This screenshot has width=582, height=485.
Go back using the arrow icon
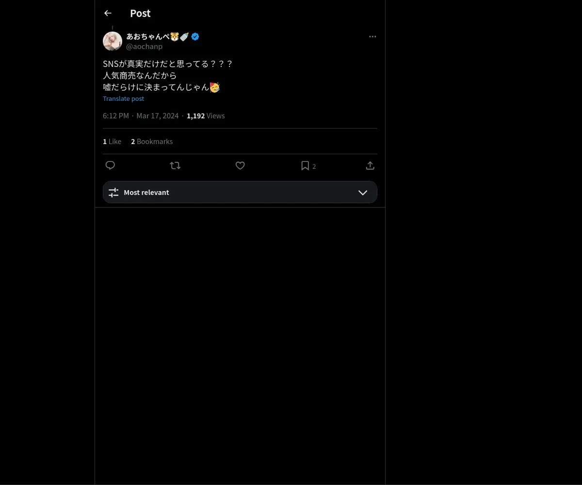point(108,14)
